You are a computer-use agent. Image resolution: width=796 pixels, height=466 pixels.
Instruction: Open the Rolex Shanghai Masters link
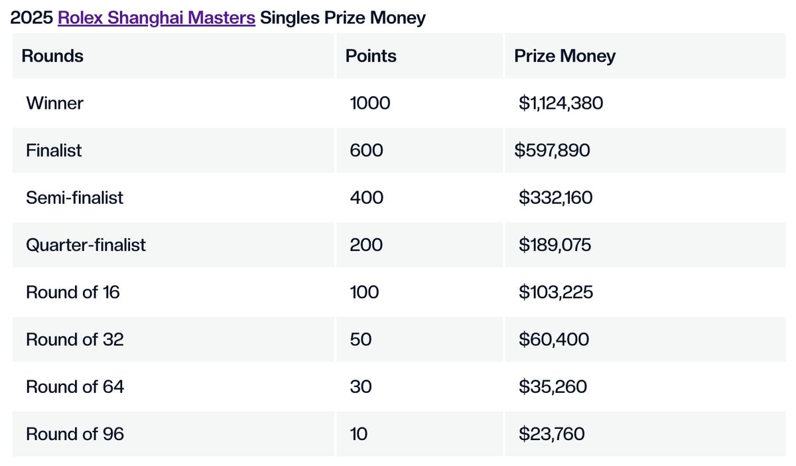pos(157,18)
